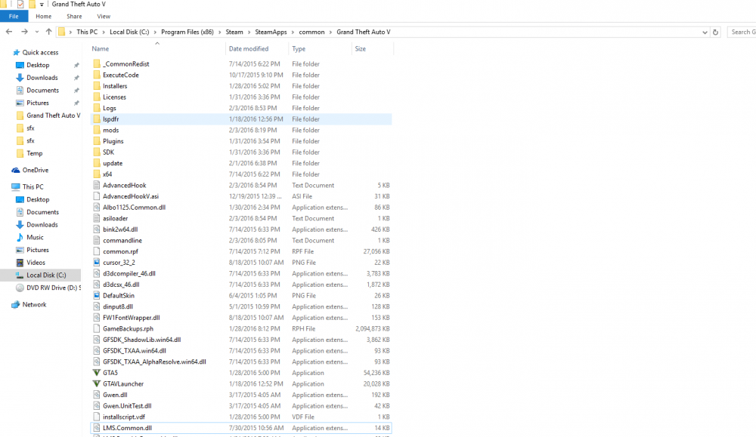Open the View ribbon tab

[104, 17]
